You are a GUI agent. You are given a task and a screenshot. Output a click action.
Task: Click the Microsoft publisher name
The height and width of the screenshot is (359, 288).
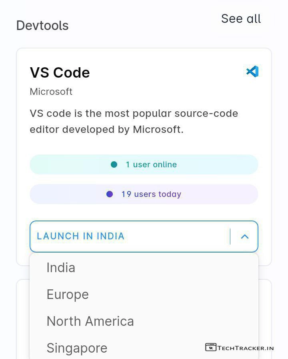[51, 92]
